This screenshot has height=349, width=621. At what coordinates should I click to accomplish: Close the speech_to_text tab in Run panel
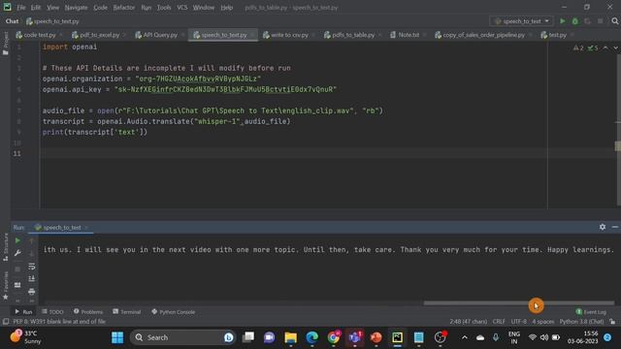pos(86,228)
